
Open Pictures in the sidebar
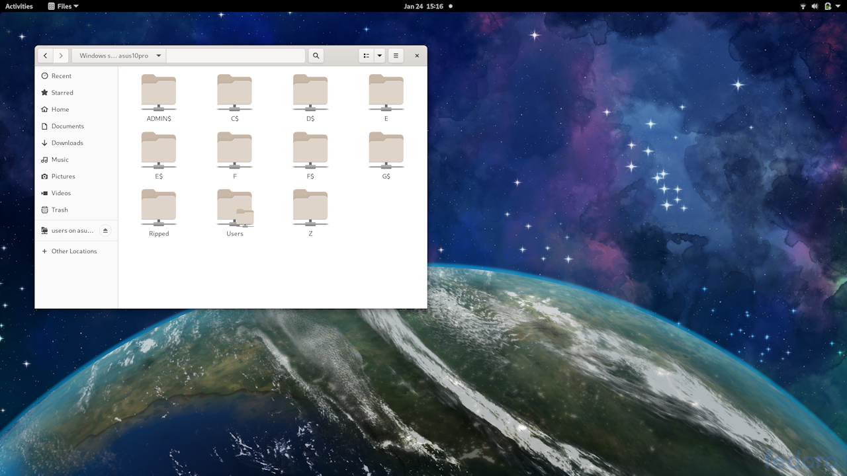(76, 177)
